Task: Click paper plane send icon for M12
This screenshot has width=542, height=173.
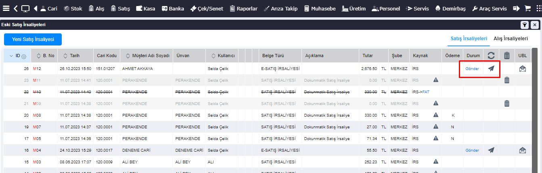Action: tap(491, 69)
